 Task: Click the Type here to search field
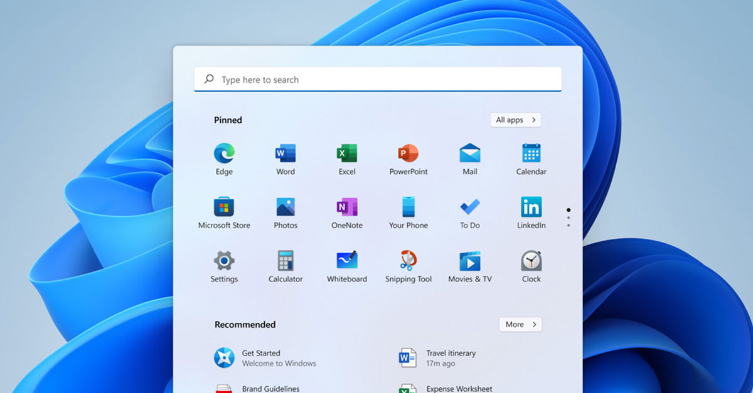(378, 80)
